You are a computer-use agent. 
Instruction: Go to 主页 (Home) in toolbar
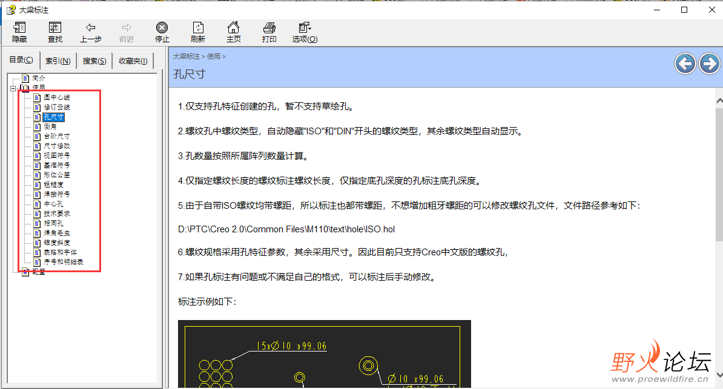tap(233, 32)
